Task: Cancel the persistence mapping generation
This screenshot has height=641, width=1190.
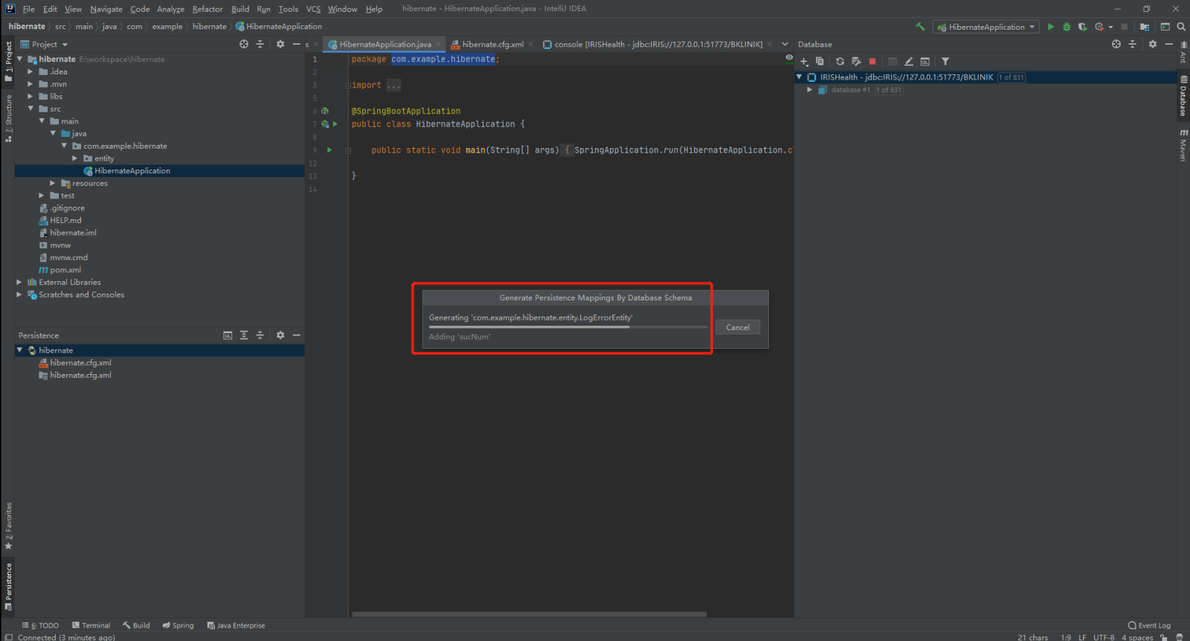Action: [737, 327]
